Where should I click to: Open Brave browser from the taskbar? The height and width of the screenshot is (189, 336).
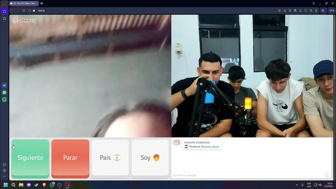pos(44,185)
